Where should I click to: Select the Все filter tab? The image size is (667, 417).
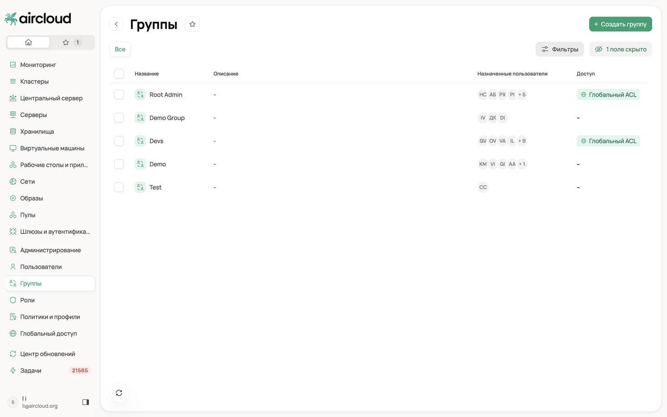(120, 49)
